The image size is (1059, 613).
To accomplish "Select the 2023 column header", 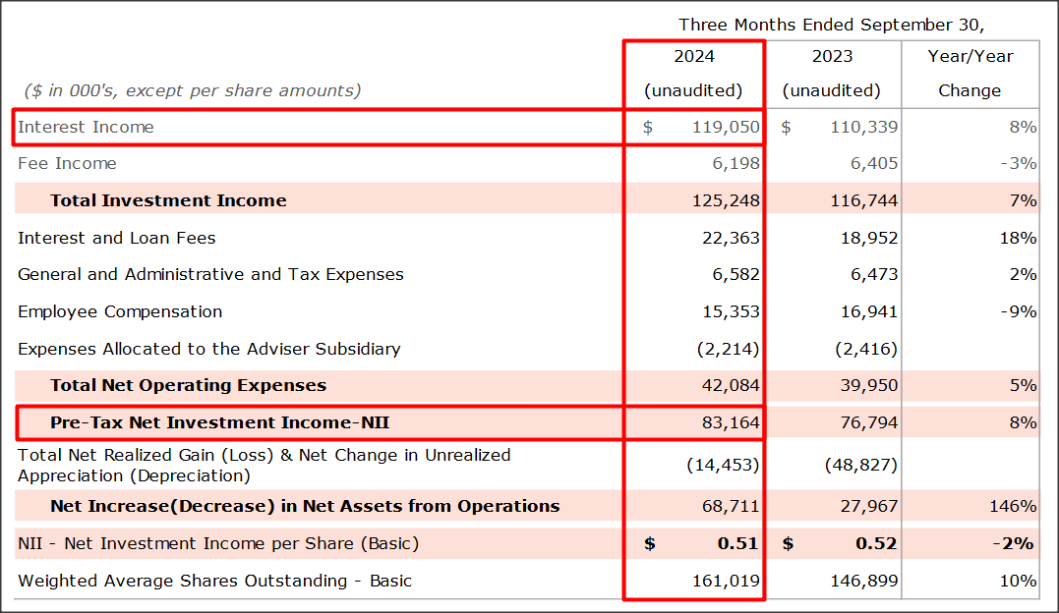I will click(x=832, y=56).
